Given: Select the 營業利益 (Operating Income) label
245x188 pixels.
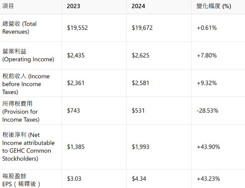Looking at the screenshot, I should click(28, 55).
